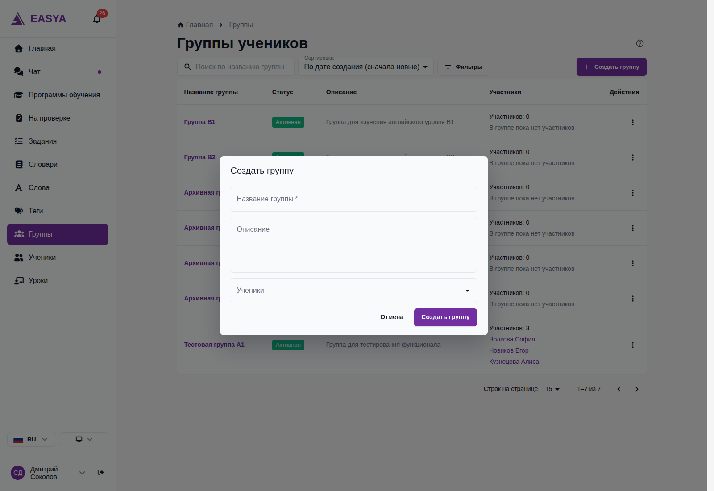Go to Задания in sidebar

58,141
